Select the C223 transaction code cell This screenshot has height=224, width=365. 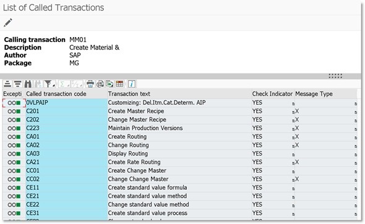point(66,128)
